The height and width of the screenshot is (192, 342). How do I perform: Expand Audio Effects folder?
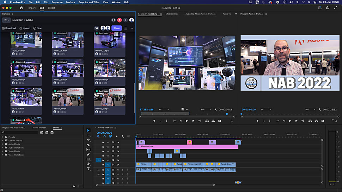[x=2, y=144]
